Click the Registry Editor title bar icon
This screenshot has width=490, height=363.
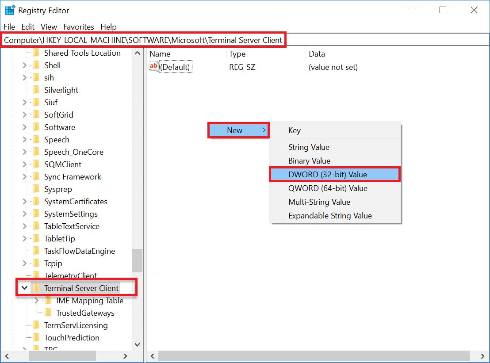[9, 9]
